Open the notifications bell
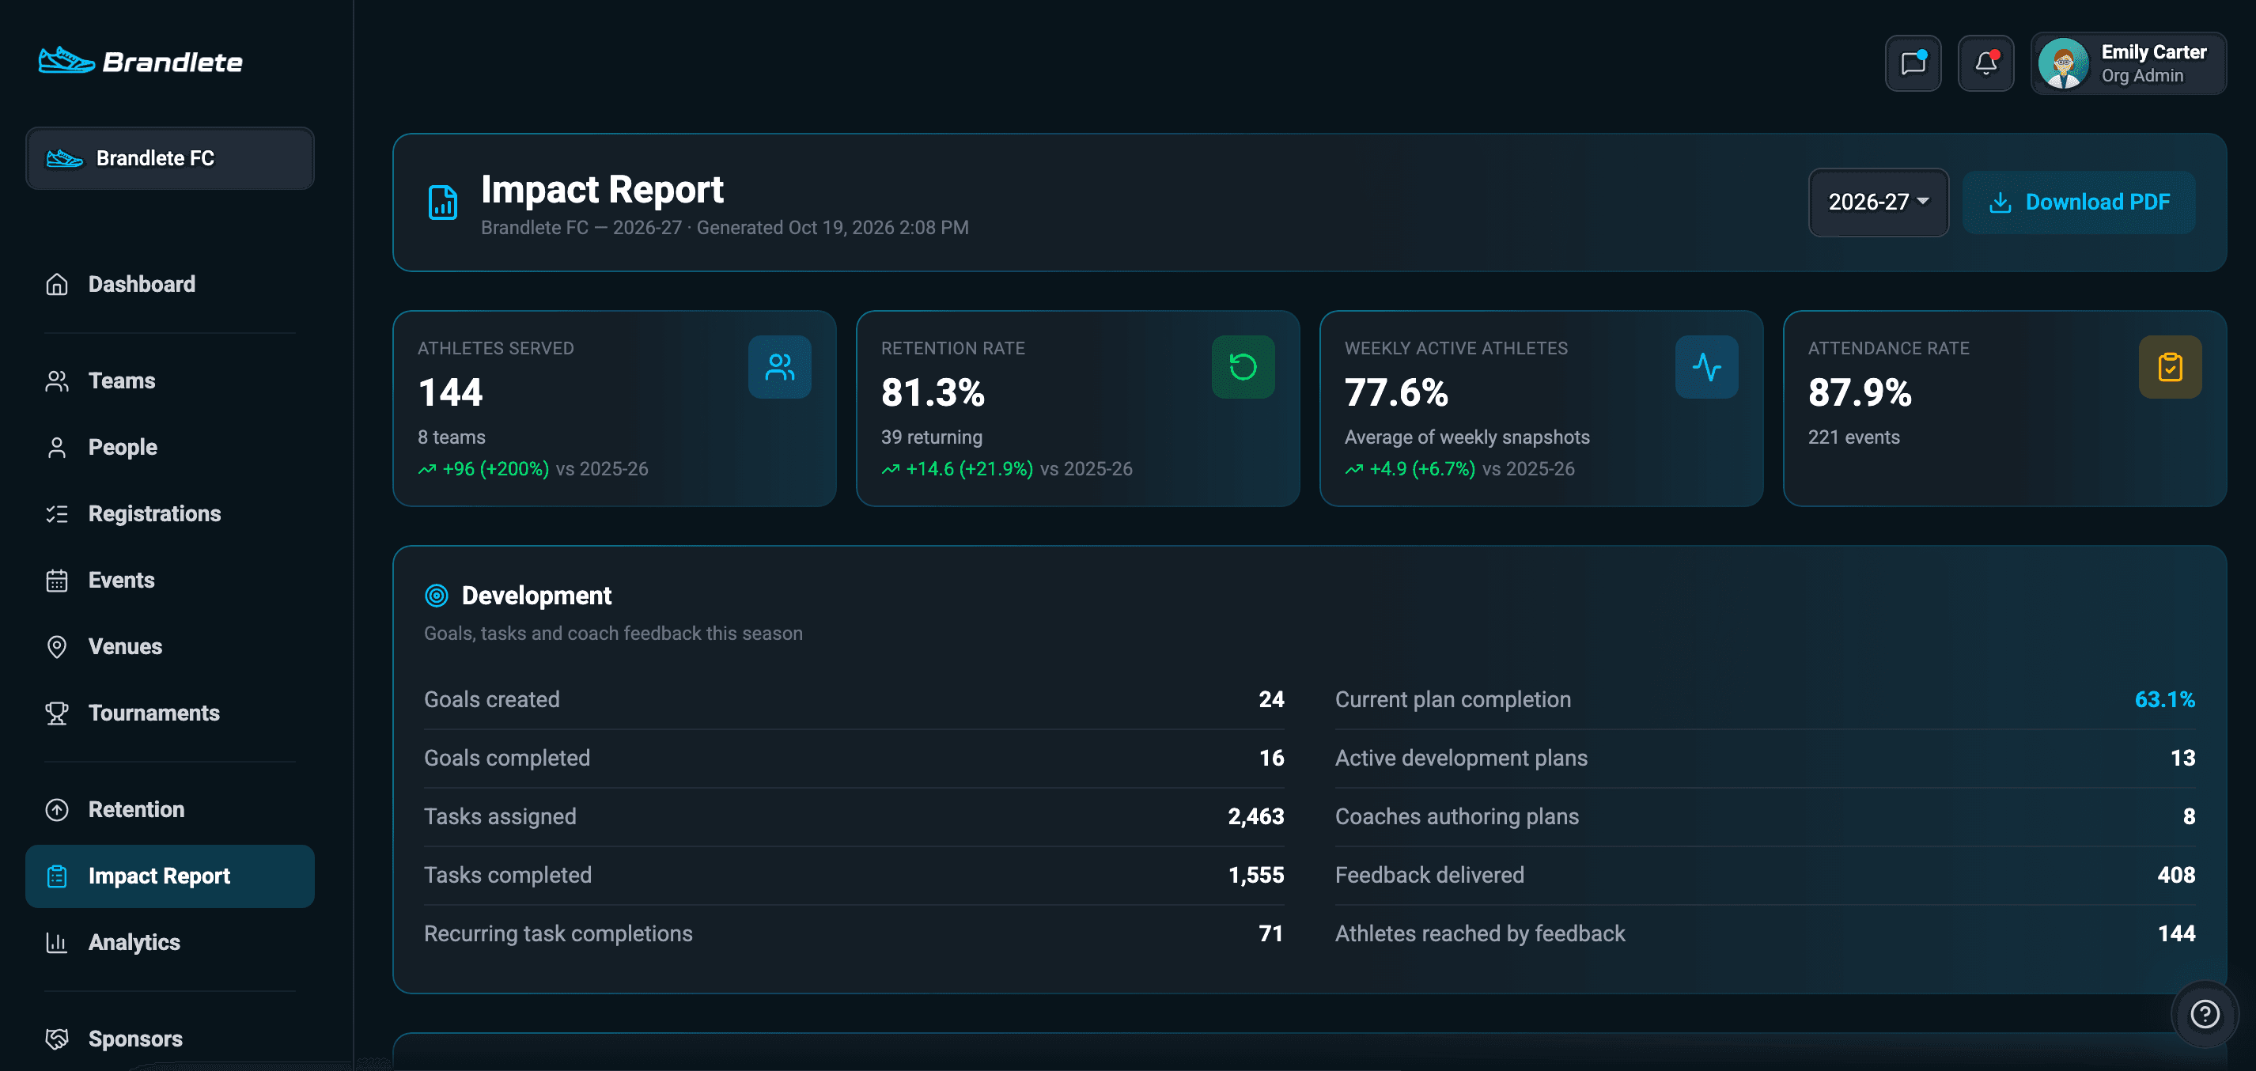Screen dimensions: 2256x1071 [x=1985, y=63]
